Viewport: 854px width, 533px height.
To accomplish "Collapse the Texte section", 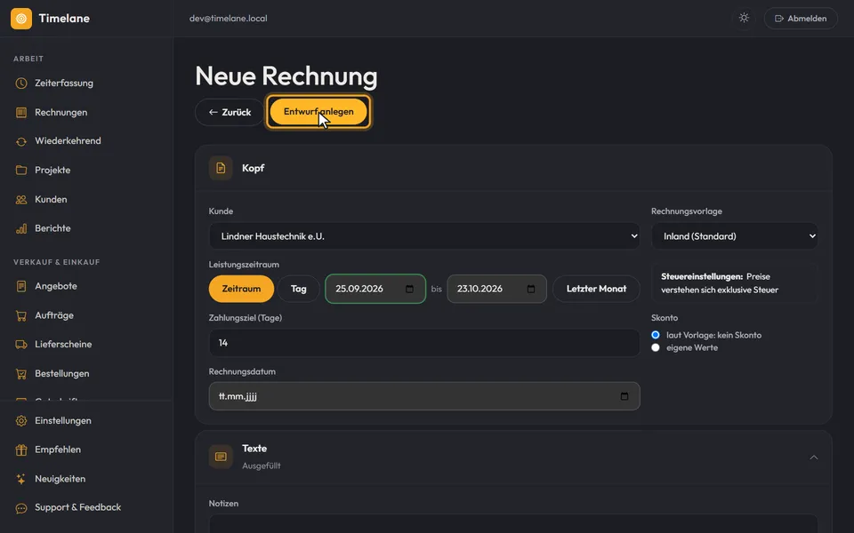I will (814, 457).
